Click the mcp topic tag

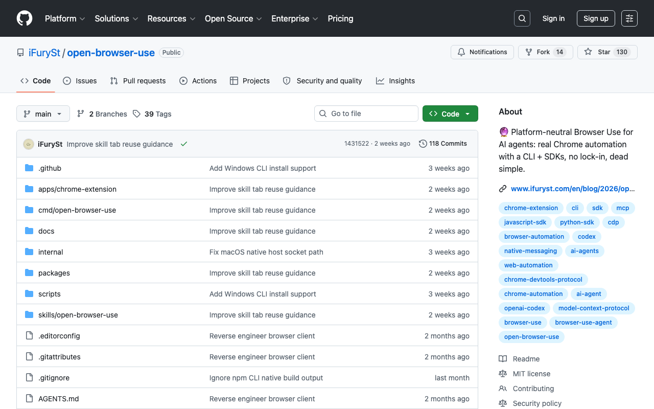click(623, 208)
